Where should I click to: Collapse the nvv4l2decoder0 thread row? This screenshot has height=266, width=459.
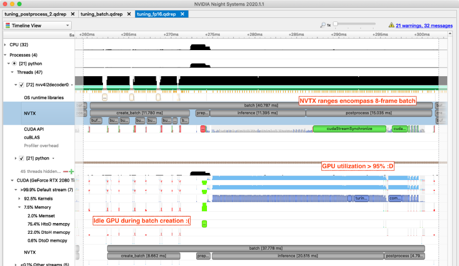(15, 85)
